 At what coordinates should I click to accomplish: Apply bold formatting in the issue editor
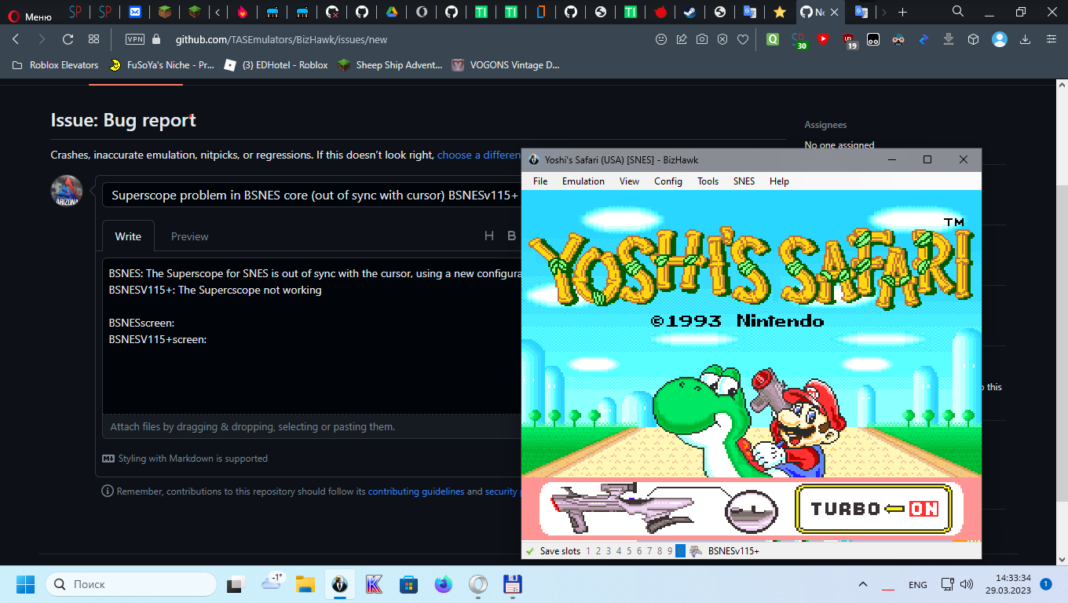click(x=511, y=236)
